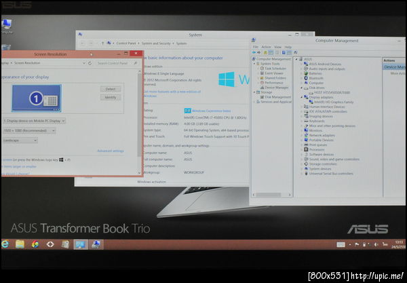Select Disk Management in the console tree
This screenshot has width=407, height=283.
click(277, 97)
